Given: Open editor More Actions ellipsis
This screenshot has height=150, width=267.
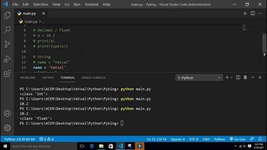Looking at the screenshot, I should (x=260, y=13).
